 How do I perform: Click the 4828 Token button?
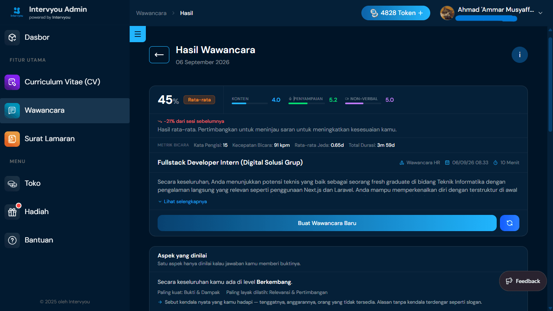pos(396,13)
